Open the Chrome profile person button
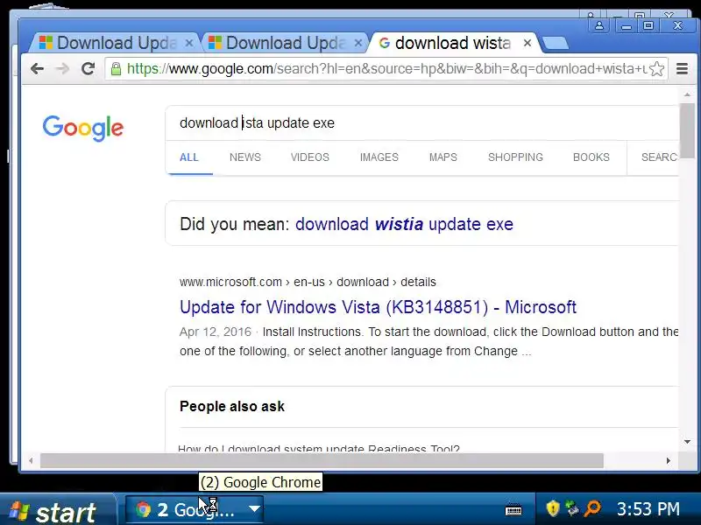 click(599, 26)
